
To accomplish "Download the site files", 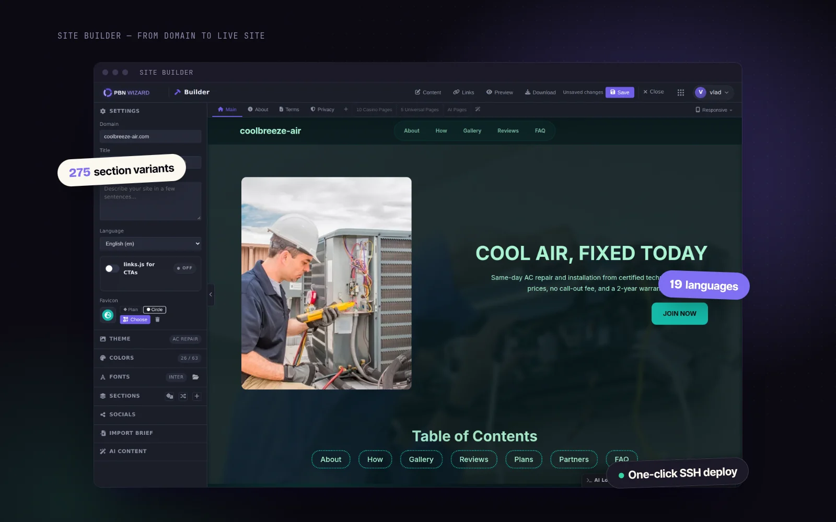I will pyautogui.click(x=540, y=92).
